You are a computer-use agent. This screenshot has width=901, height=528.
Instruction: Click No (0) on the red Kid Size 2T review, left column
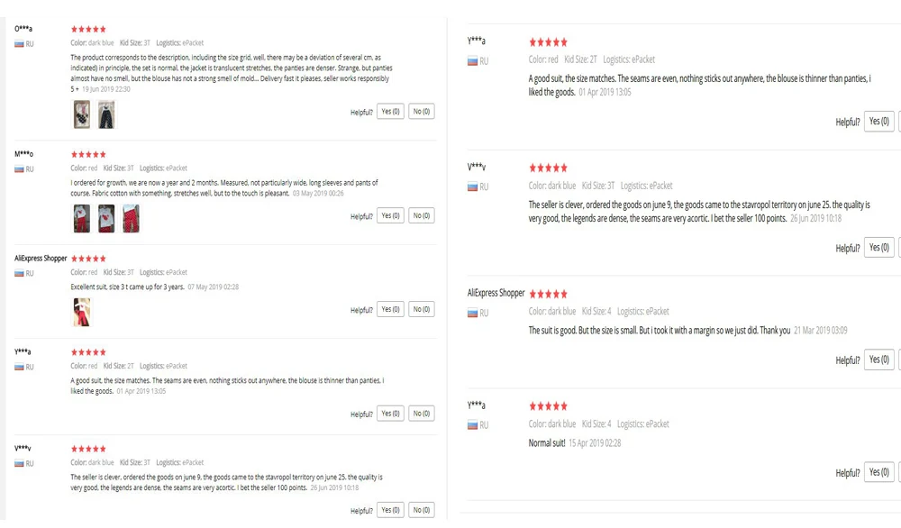pos(421,413)
